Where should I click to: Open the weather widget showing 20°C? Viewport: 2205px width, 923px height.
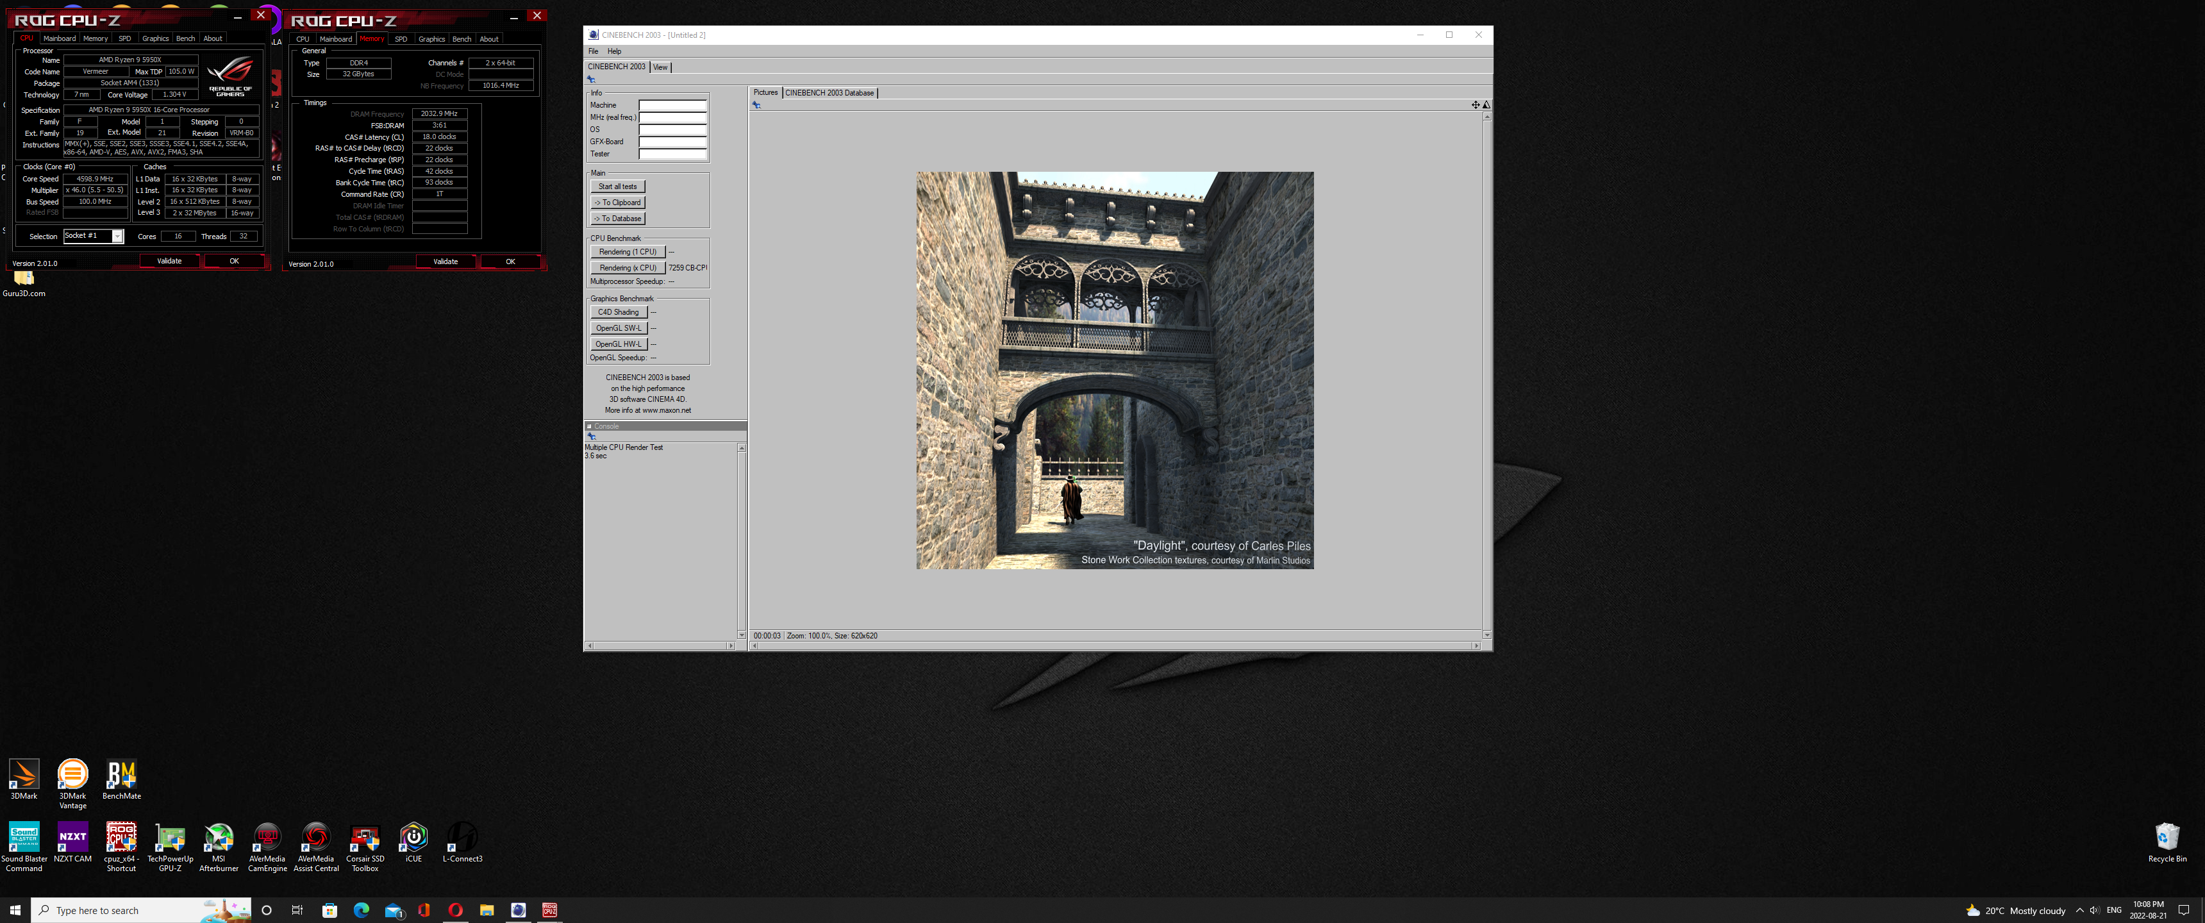[x=2015, y=910]
